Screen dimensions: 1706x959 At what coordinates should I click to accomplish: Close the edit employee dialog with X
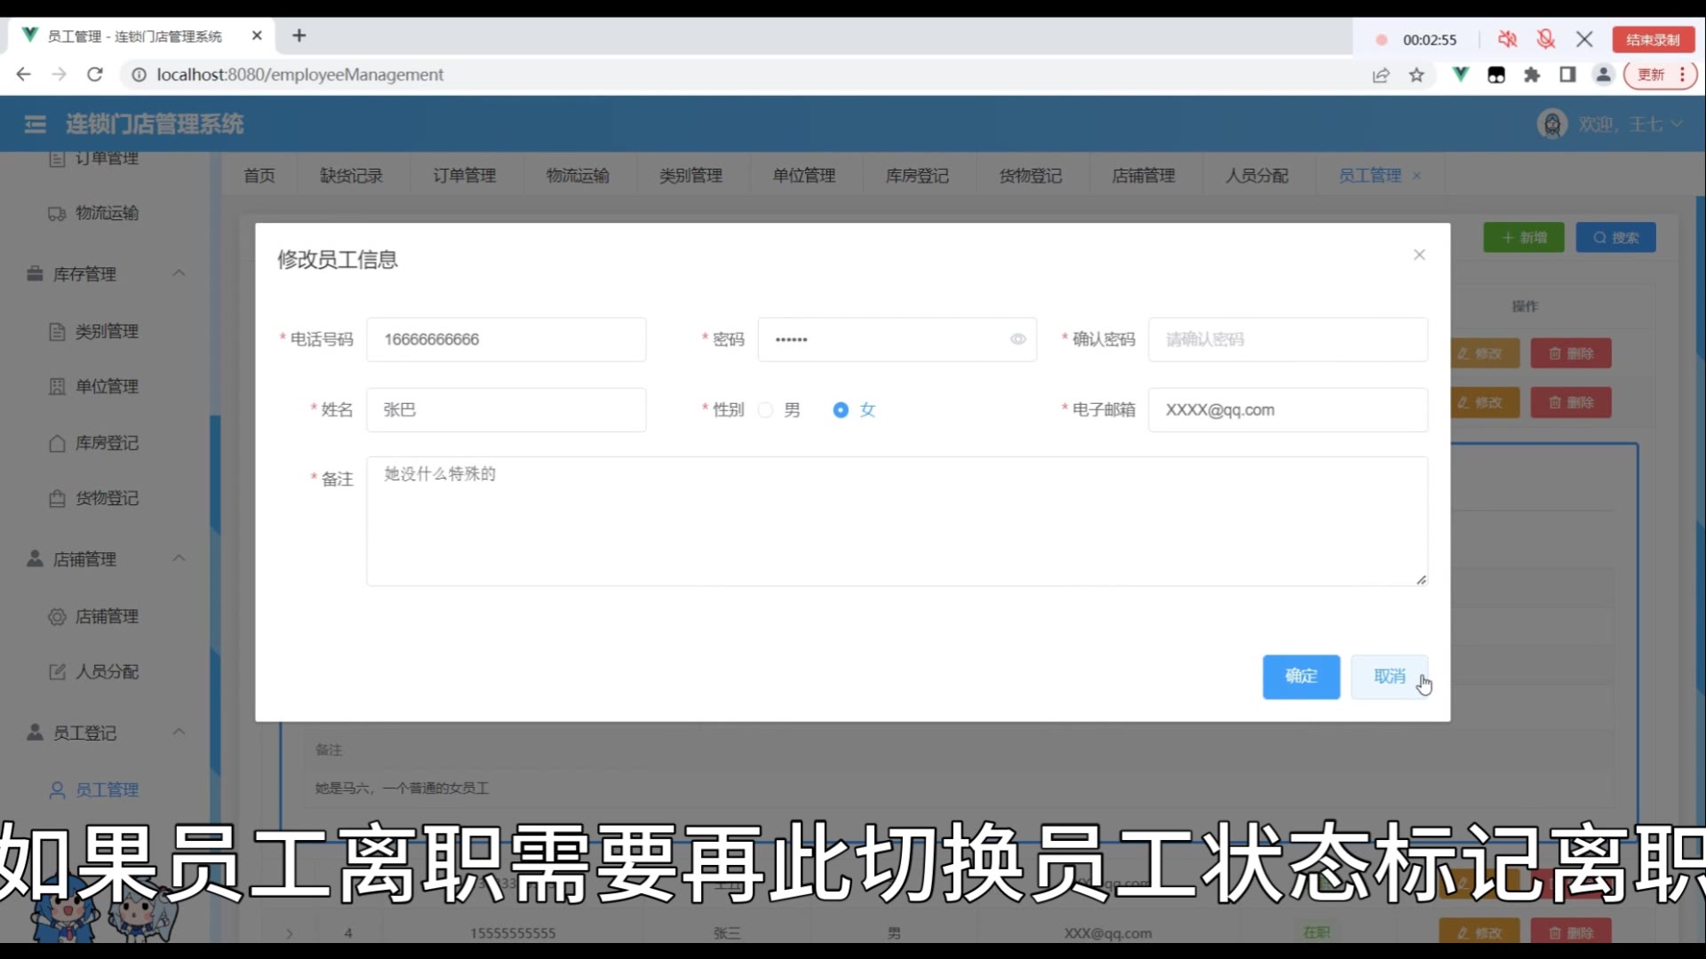coord(1419,255)
